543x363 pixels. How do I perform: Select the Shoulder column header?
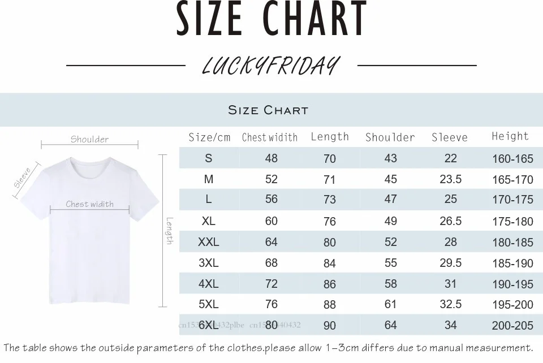pyautogui.click(x=390, y=137)
